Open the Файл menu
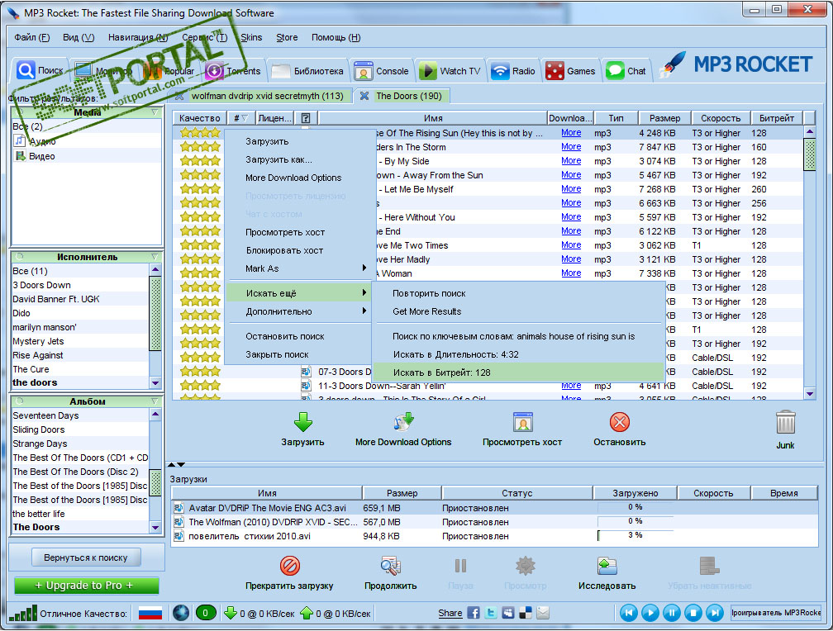This screenshot has width=833, height=631. point(32,37)
